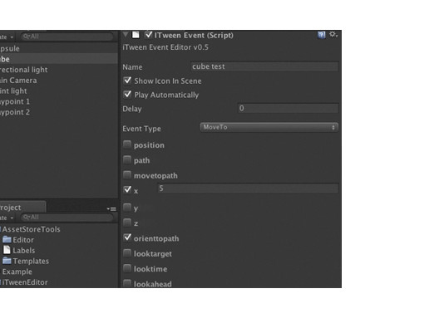Collapse the iTween Event script foldout

[126, 34]
